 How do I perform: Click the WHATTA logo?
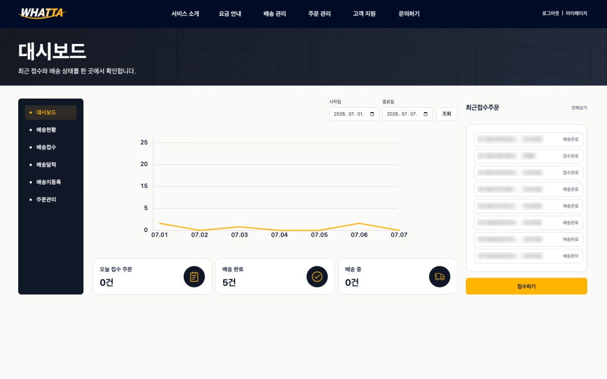click(x=42, y=14)
